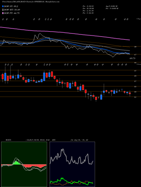Viewport: 141px width, 187px height.
Task: Click the 'Pre H: 33.30' high value
Action: pos(88,8)
